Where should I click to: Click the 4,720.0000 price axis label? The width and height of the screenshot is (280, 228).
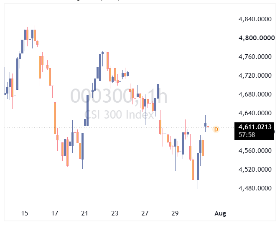click(x=255, y=76)
